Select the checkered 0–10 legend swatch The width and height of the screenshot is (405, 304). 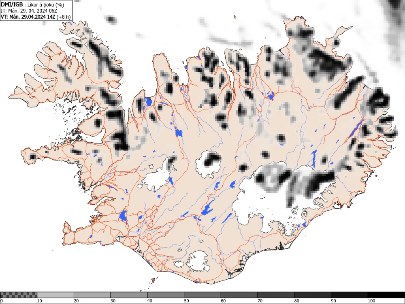tap(19, 295)
